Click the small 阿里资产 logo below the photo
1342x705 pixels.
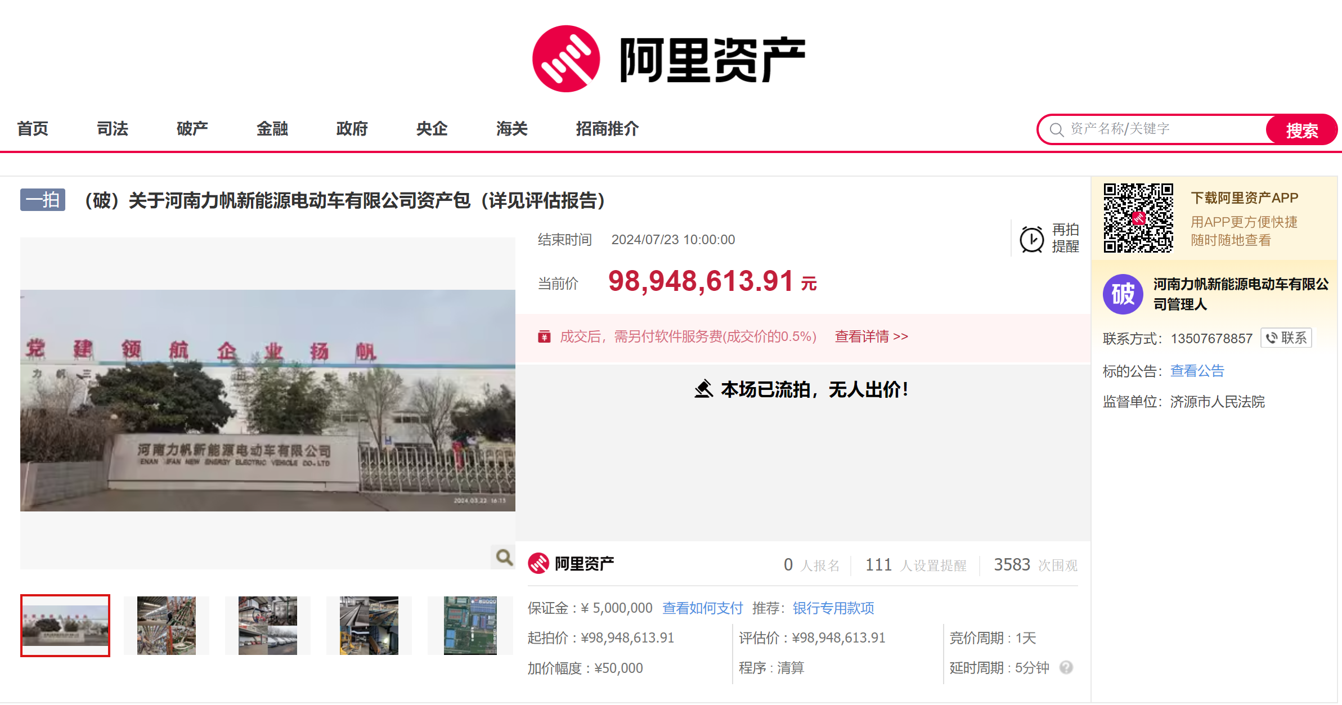571,563
